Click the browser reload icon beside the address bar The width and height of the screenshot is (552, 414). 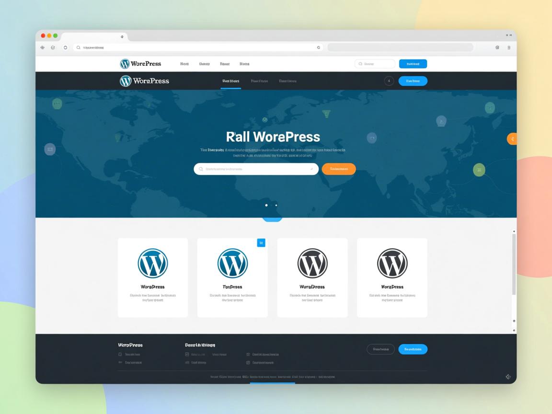tap(66, 47)
